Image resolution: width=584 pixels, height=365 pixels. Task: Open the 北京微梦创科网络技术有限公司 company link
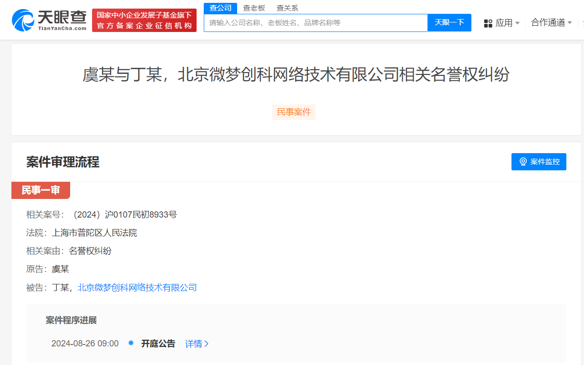(x=136, y=288)
